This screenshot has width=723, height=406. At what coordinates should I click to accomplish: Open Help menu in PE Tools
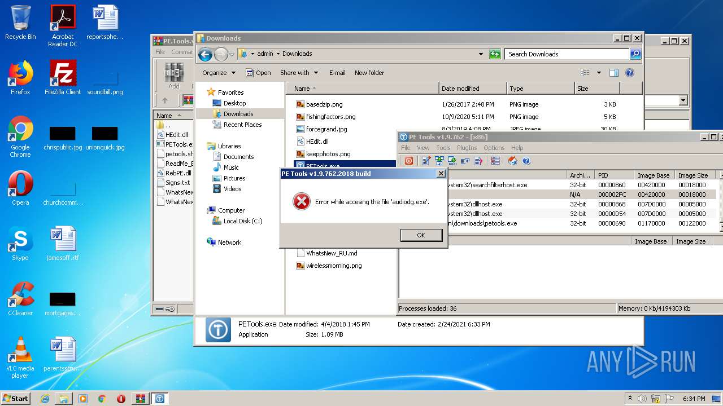coord(517,148)
